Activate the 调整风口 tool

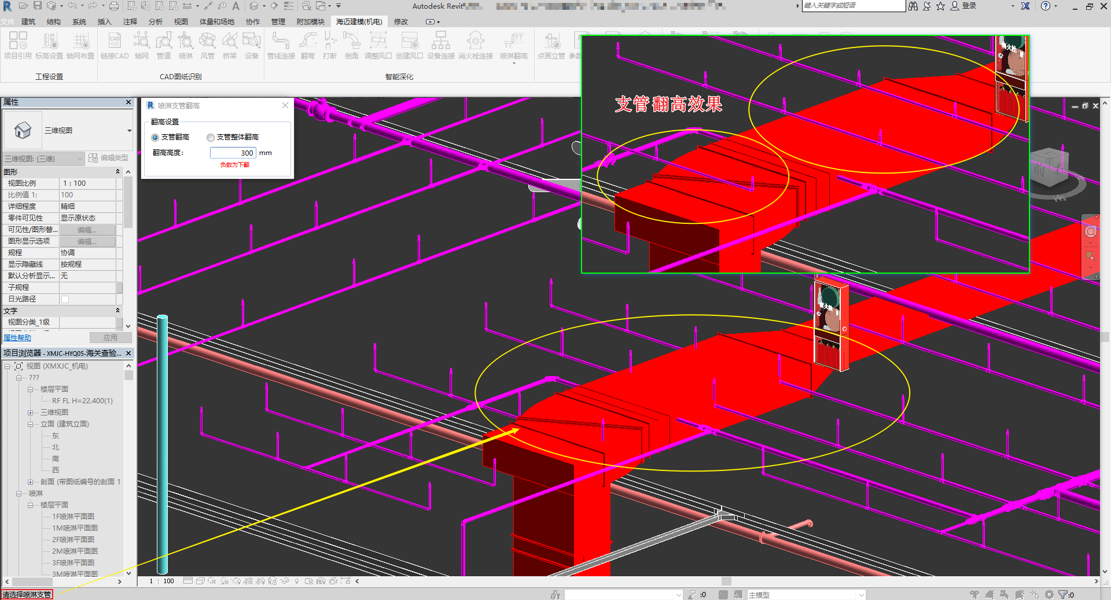tap(378, 45)
